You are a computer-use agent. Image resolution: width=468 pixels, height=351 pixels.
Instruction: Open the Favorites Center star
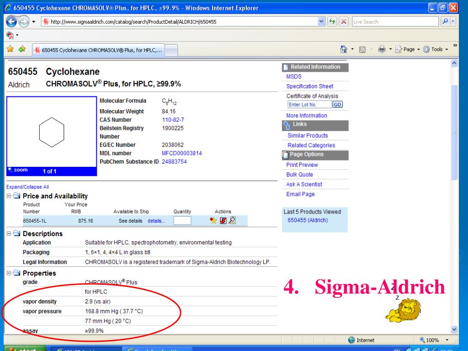10,48
